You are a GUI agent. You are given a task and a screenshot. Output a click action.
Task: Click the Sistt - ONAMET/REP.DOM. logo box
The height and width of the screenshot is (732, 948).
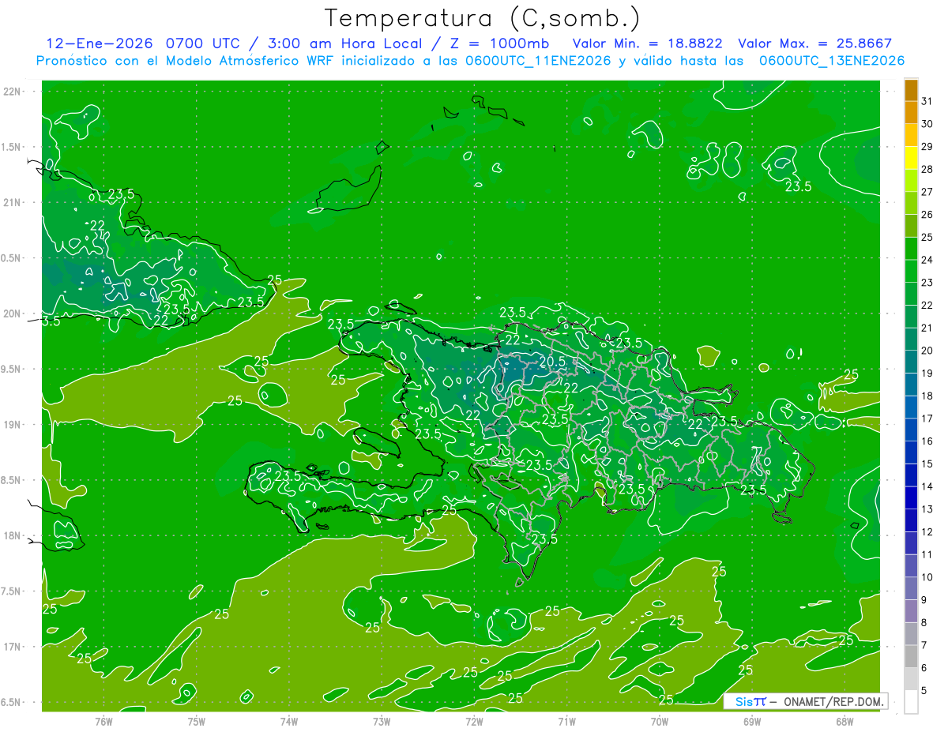(x=805, y=701)
